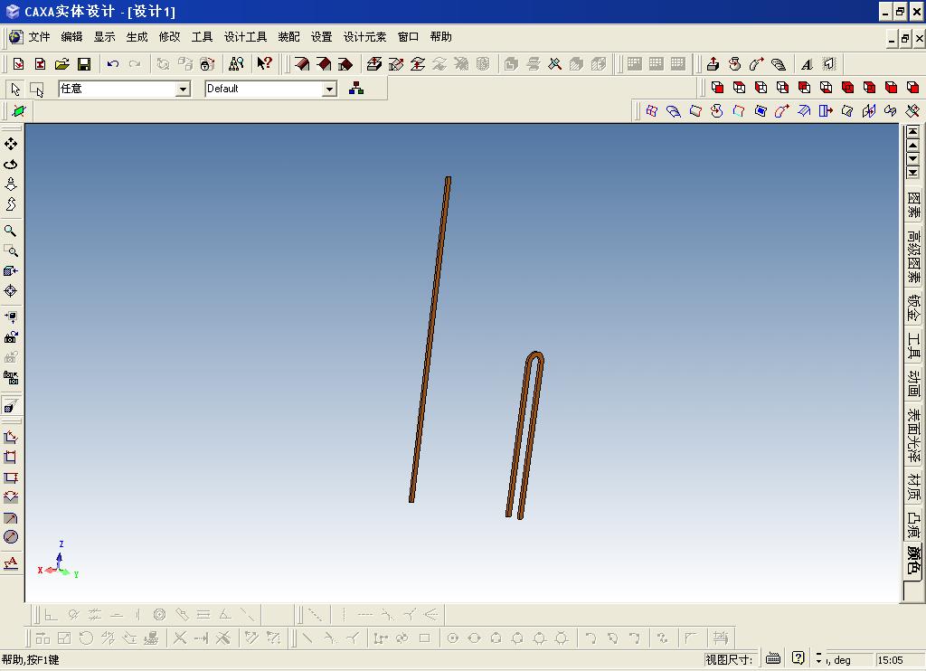Open the 钣金 catalog tab

click(x=913, y=307)
